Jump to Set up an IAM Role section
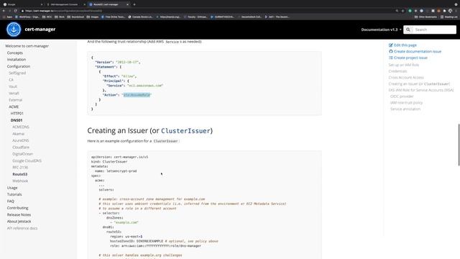This screenshot has width=460, height=259. pyautogui.click(x=404, y=65)
